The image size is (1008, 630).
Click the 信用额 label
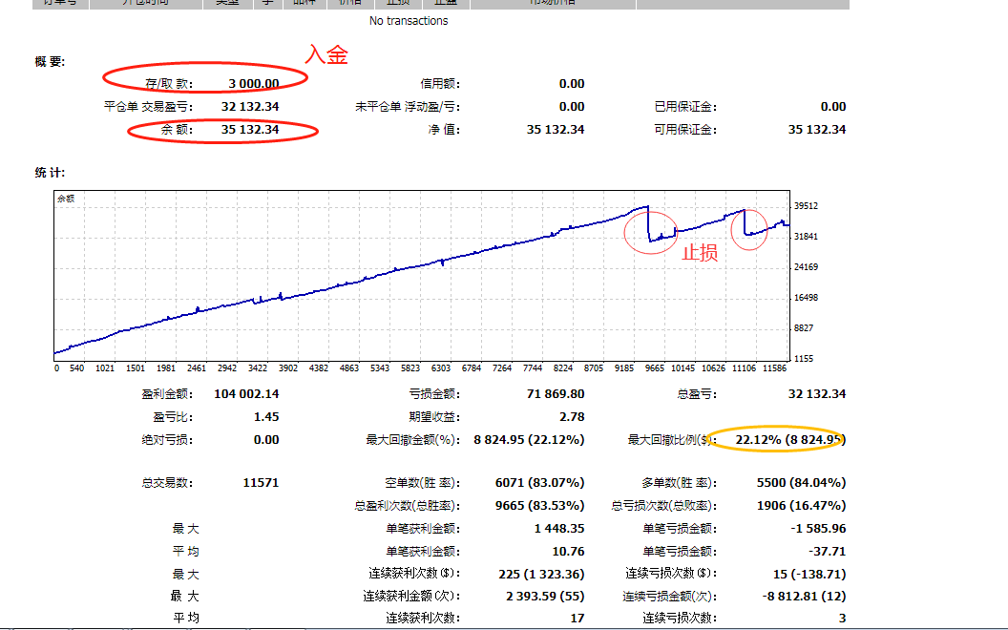(x=440, y=84)
